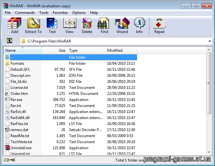Click 'HTML Document' type cell
The image size is (215, 166).
coord(84,93)
